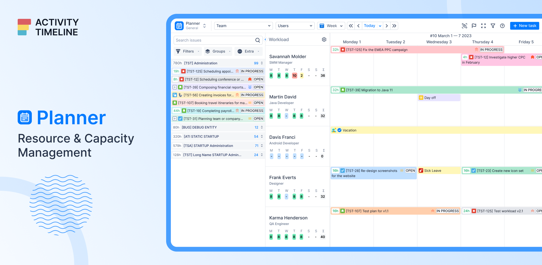Expand the [TST] Administration group
Screen dimensions: 542x265
(262, 63)
